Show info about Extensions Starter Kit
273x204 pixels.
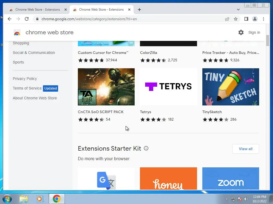[x=146, y=148]
